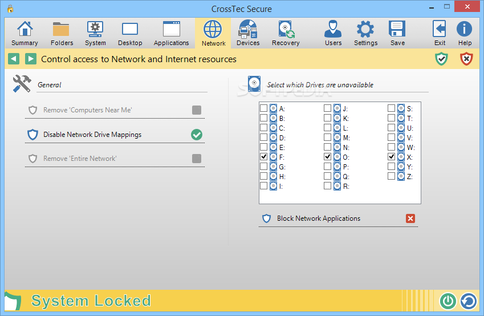Click the green shield checkmark icon
The image size is (484, 316).
coord(441,59)
